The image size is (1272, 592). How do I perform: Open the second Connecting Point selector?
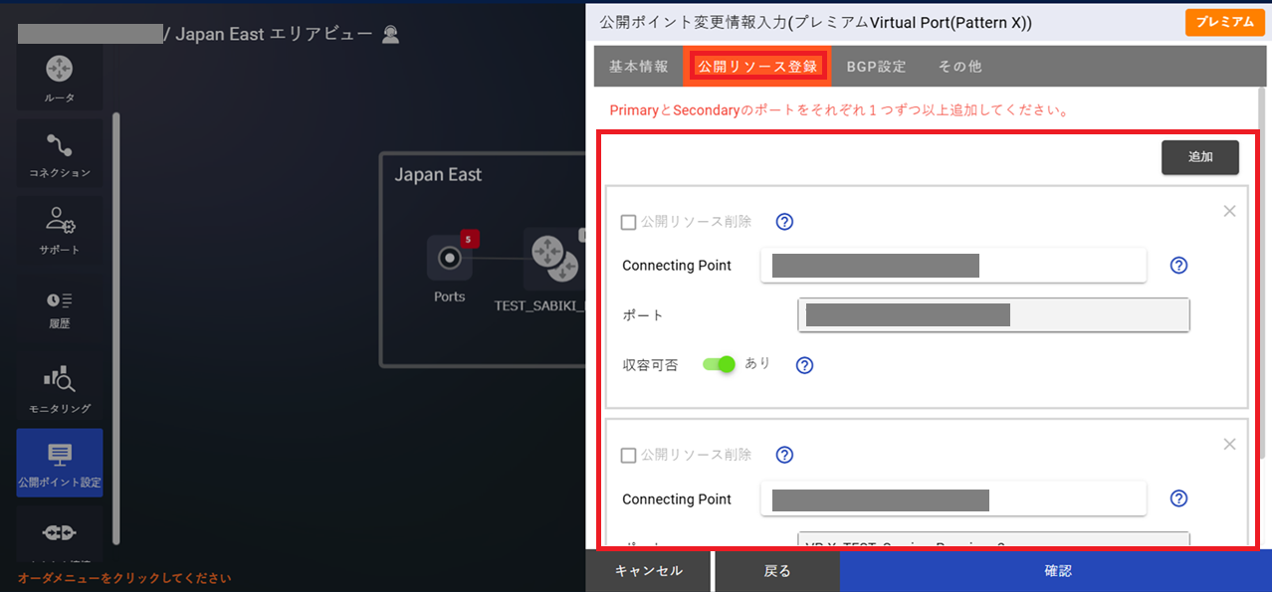click(x=953, y=498)
